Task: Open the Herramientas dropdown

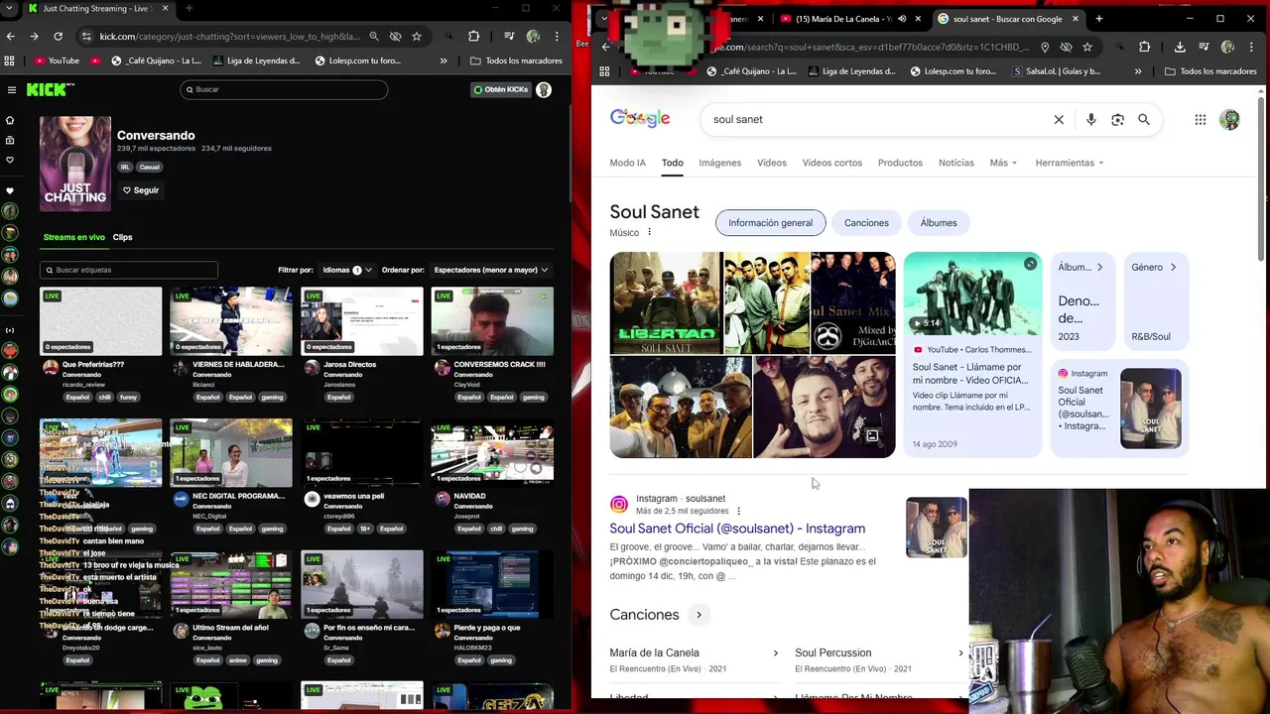Action: pyautogui.click(x=1070, y=163)
